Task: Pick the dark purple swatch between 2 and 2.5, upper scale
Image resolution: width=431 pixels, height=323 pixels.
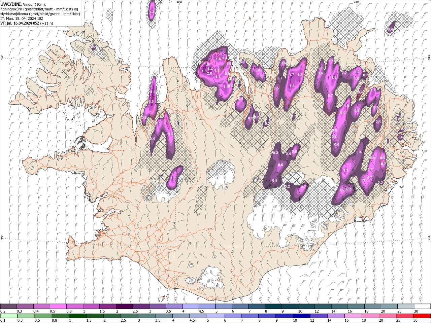Action: click(x=124, y=307)
